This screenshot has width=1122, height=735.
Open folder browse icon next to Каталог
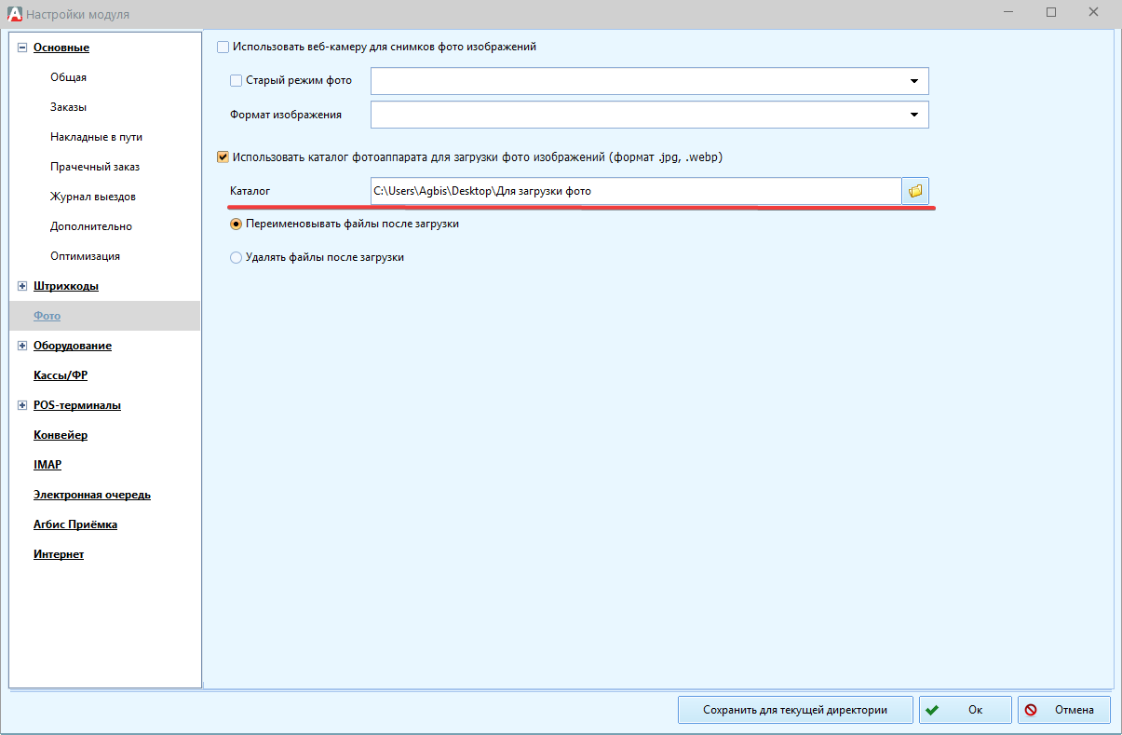click(x=915, y=191)
